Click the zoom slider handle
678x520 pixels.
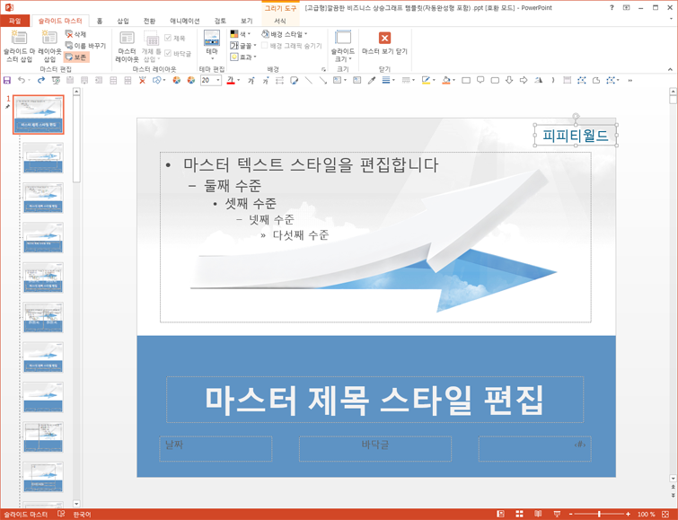pos(599,514)
